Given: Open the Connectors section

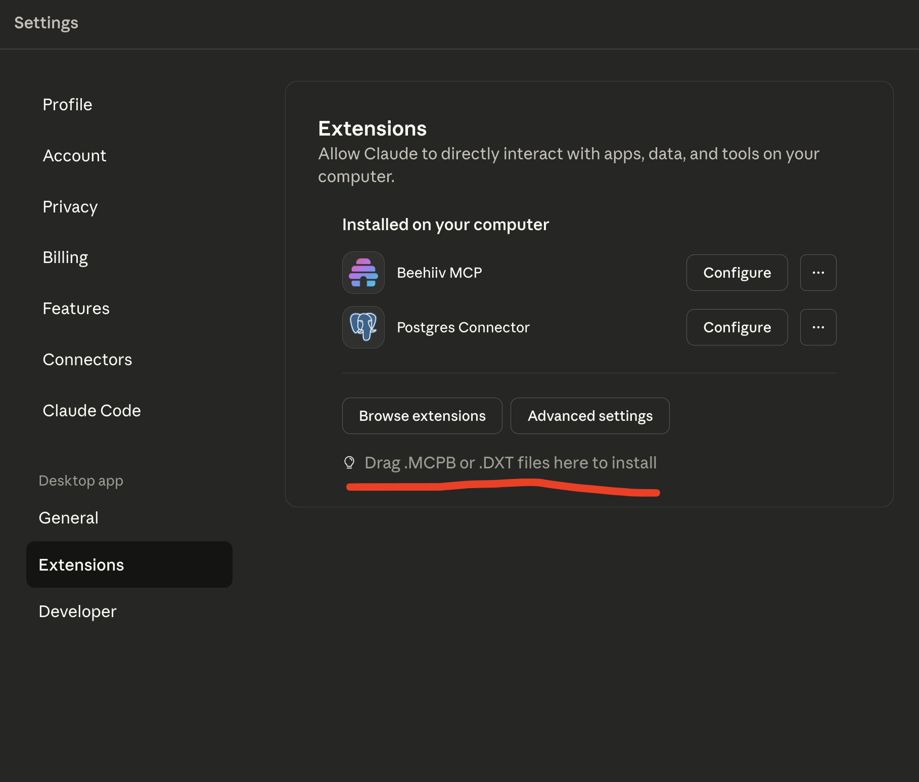Looking at the screenshot, I should pos(87,360).
